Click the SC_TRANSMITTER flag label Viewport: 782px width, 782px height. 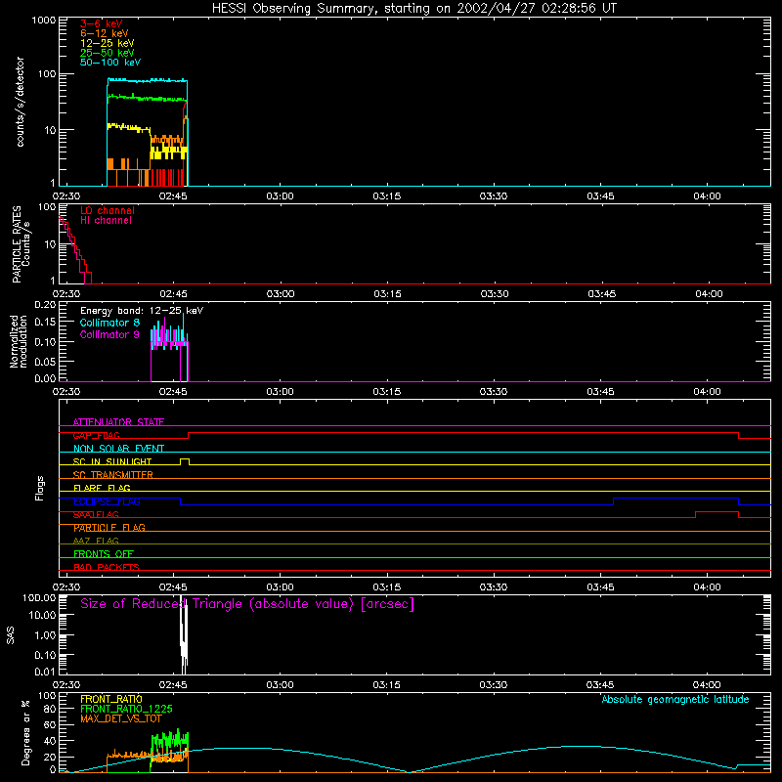click(x=112, y=475)
